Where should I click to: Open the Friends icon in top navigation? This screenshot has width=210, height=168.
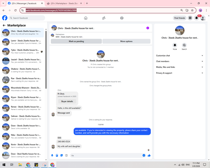tap(104, 18)
